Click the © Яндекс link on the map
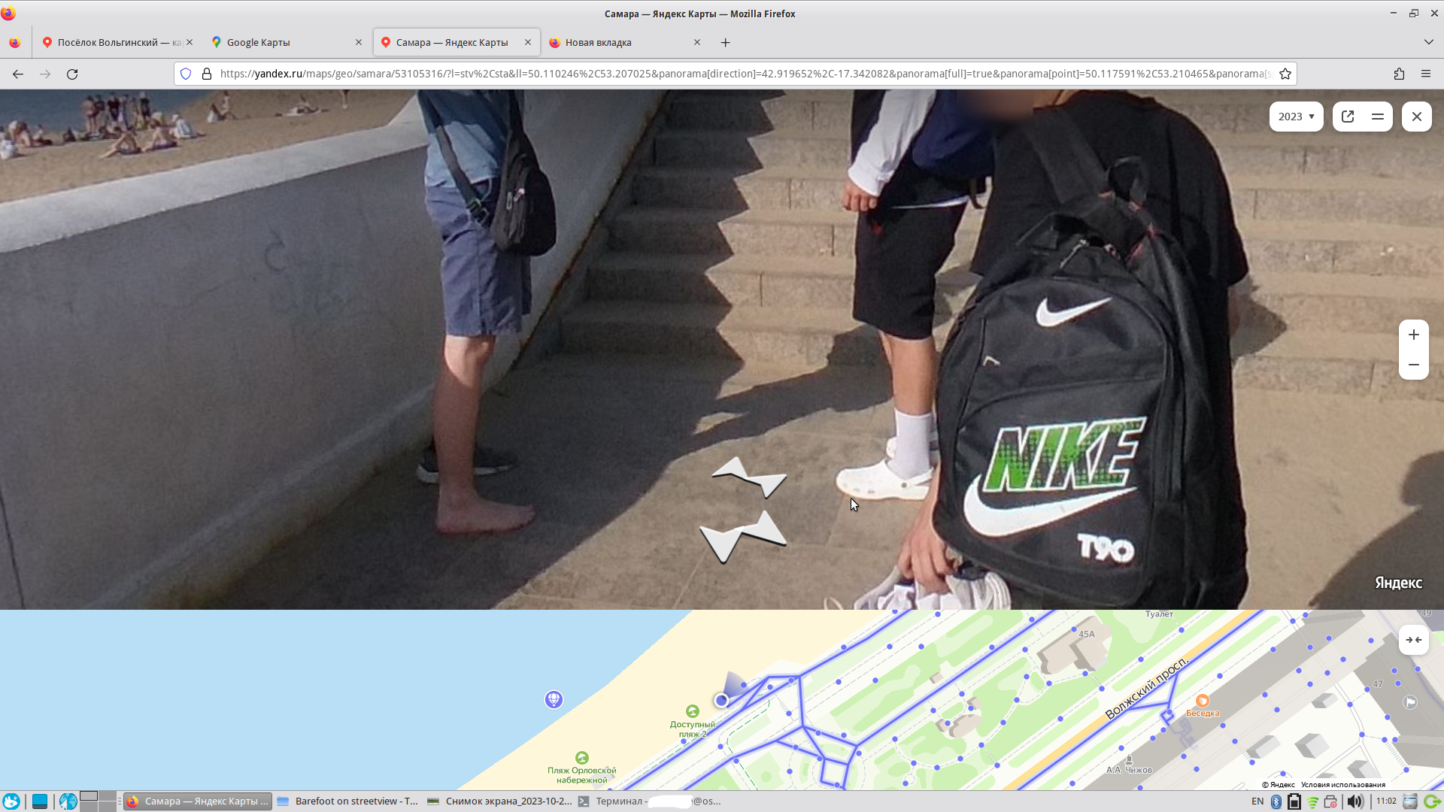The height and width of the screenshot is (812, 1444). (1279, 785)
